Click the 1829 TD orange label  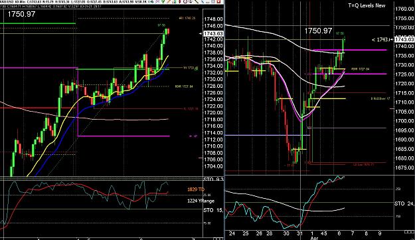196,189
